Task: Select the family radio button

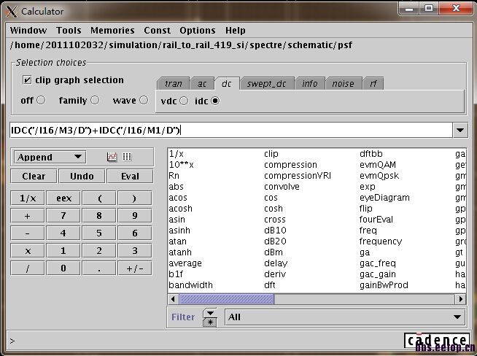Action: 94,101
